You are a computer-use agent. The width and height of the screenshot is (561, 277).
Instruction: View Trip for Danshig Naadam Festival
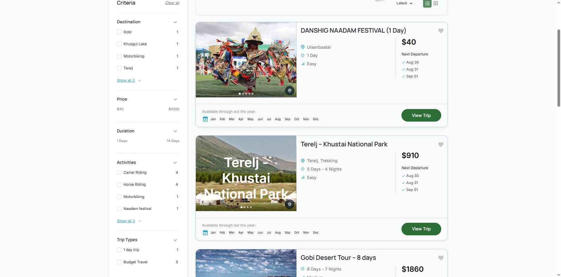click(421, 115)
